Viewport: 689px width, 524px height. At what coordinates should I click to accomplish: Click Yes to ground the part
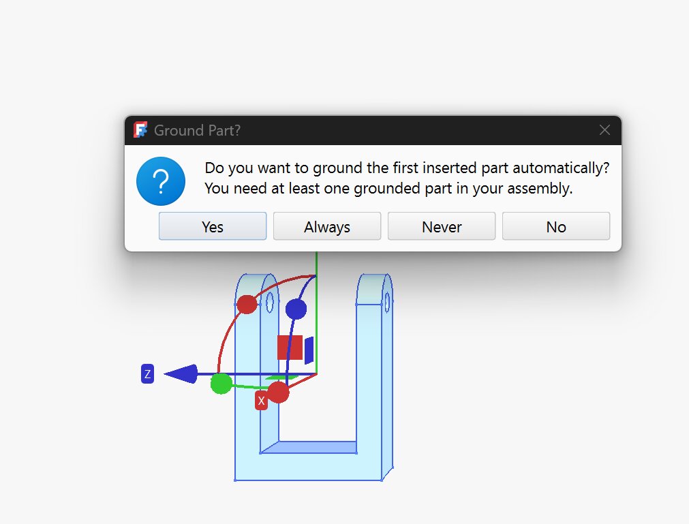point(212,227)
